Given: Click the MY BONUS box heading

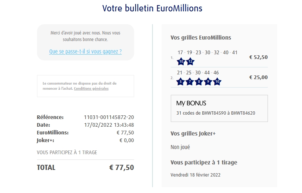Looking at the screenshot, I should click(191, 103).
